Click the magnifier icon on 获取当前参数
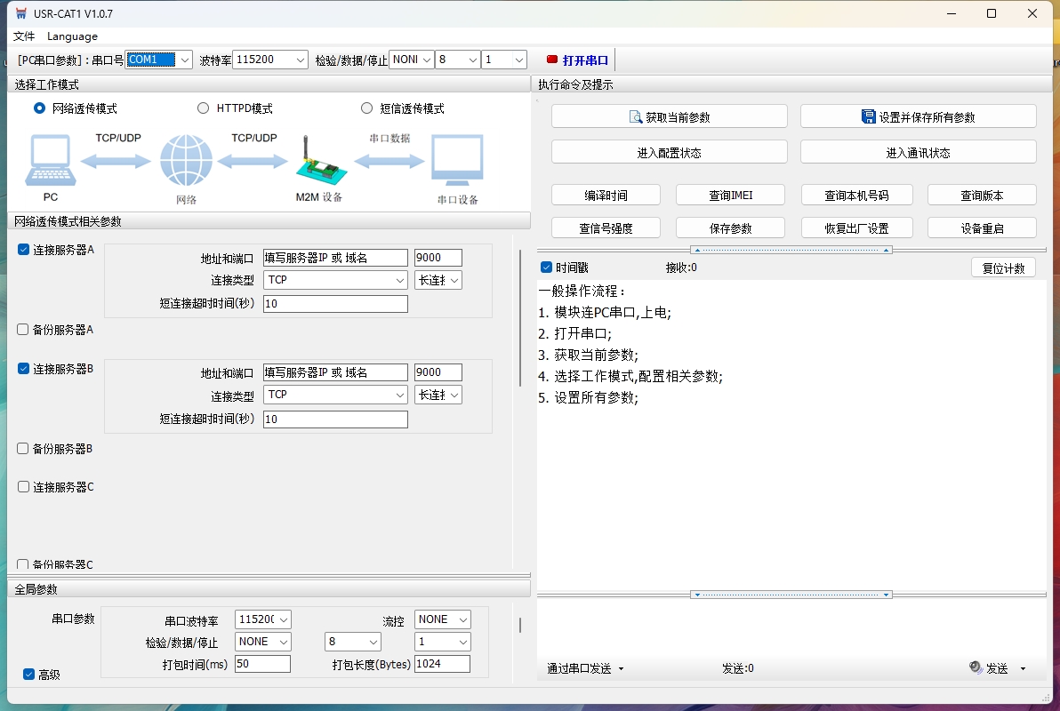Viewport: 1060px width, 711px height. (635, 116)
